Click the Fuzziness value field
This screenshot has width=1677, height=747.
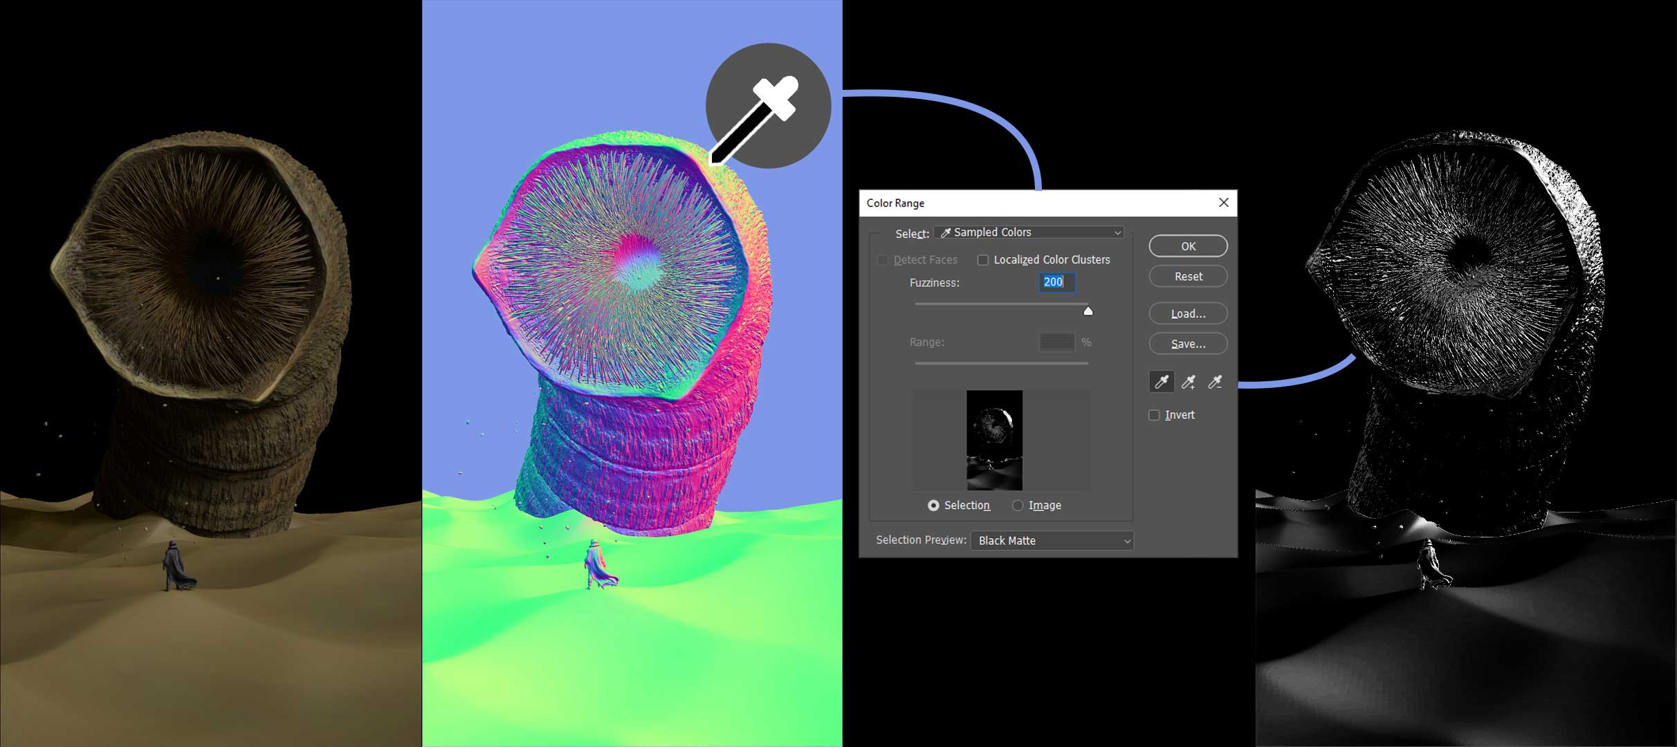(x=1056, y=282)
